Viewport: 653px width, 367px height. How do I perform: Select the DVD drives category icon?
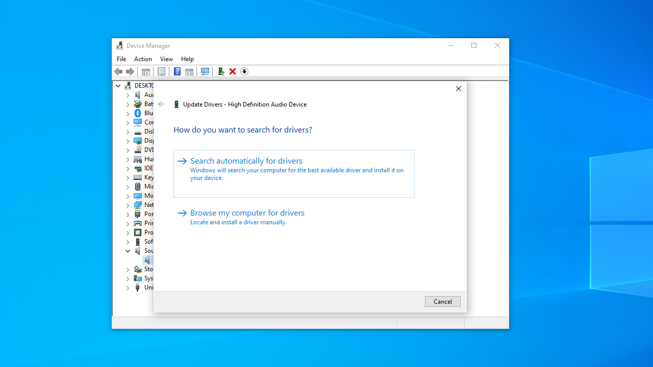[x=138, y=150]
